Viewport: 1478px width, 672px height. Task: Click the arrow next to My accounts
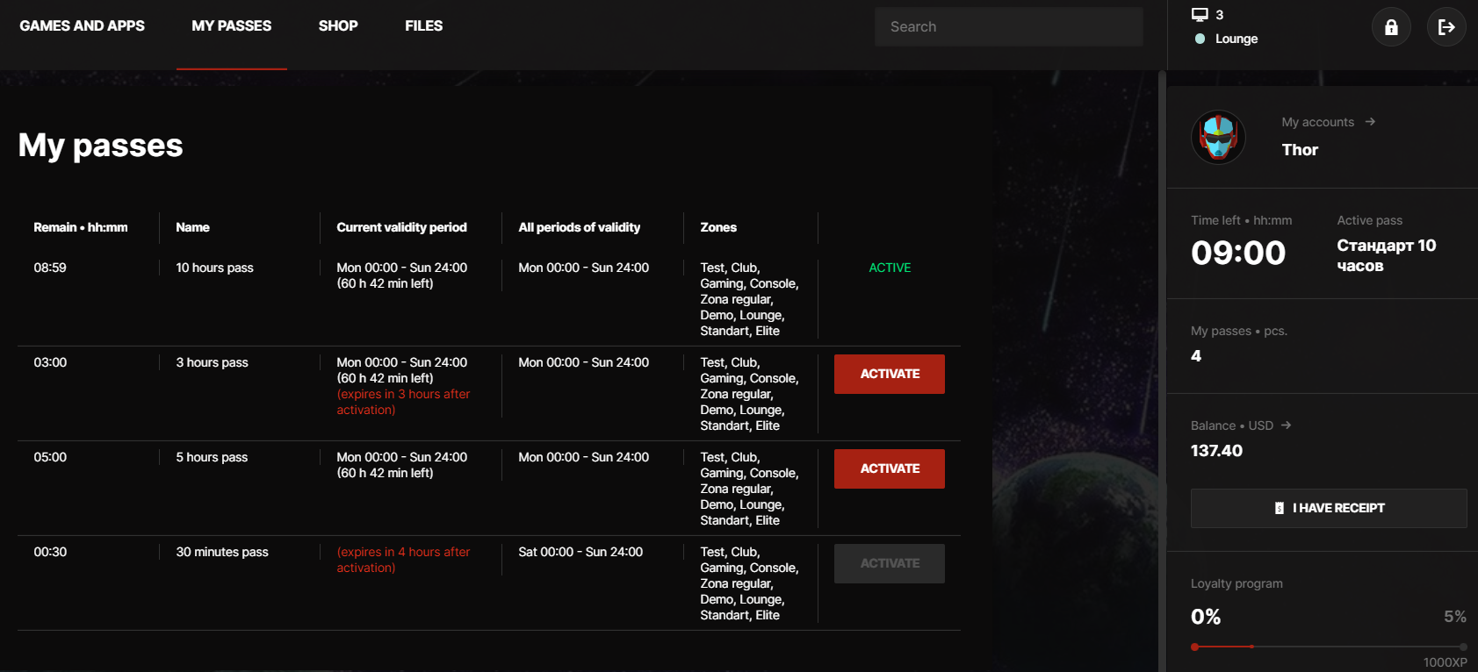pyautogui.click(x=1370, y=122)
